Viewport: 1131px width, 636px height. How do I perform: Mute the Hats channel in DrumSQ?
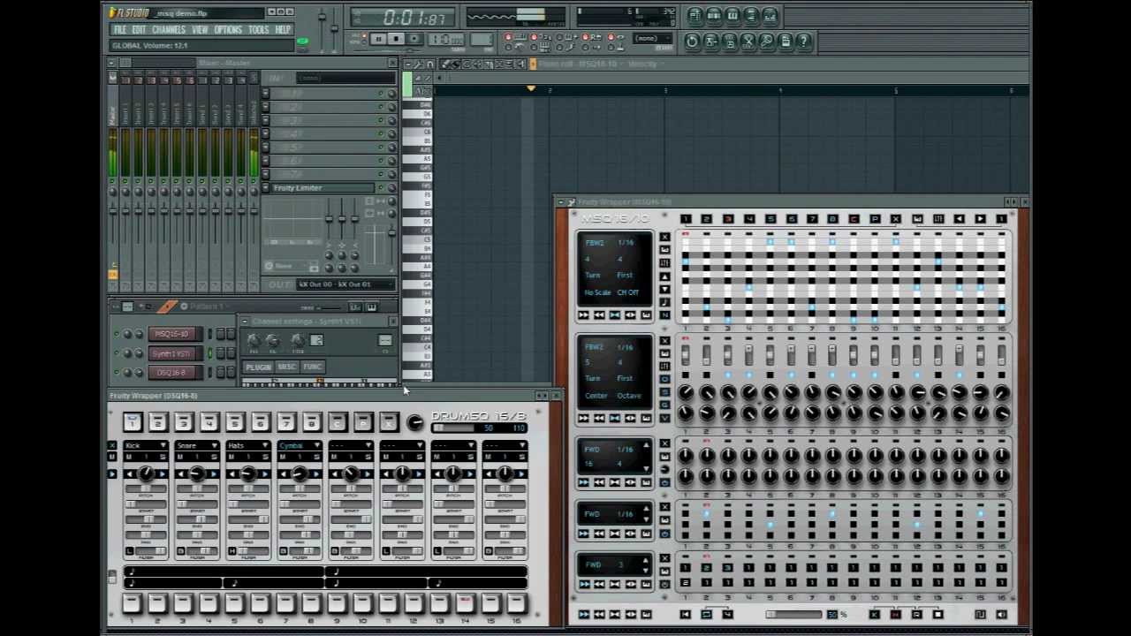point(232,457)
